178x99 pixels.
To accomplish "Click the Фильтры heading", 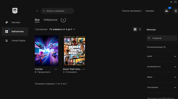I will (x=151, y=30).
